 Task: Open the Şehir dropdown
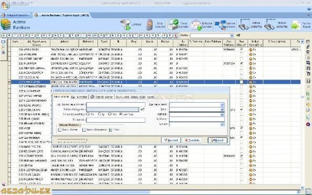[x=222, y=110]
